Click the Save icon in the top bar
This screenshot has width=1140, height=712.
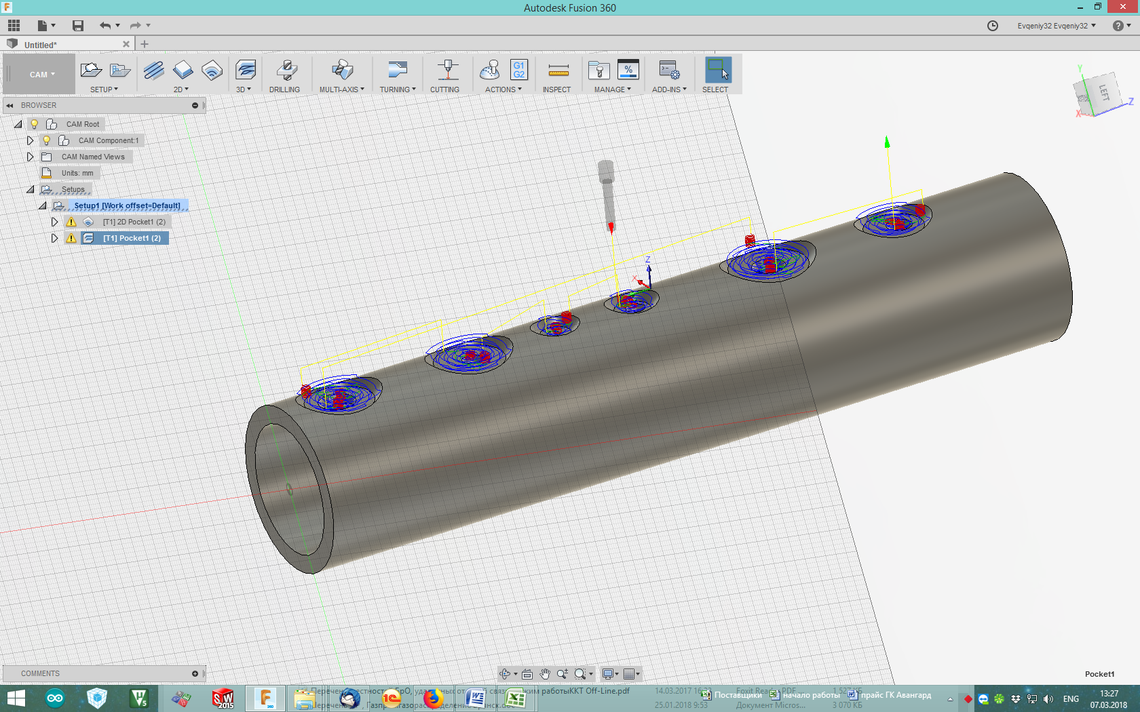78,26
